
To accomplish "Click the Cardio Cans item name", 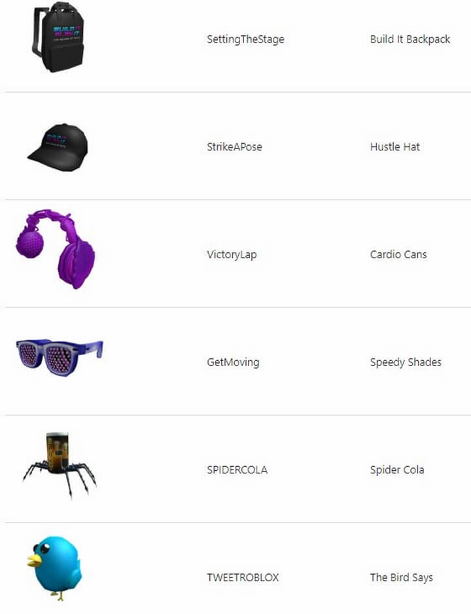I will [398, 254].
